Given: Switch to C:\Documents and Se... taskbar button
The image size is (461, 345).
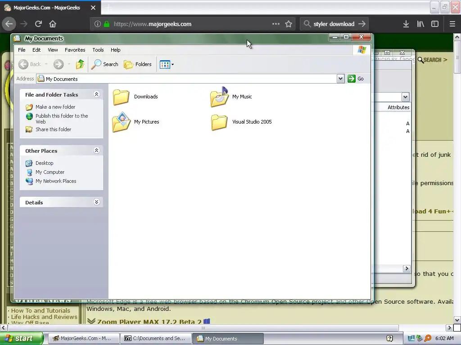Looking at the screenshot, I should [x=156, y=338].
